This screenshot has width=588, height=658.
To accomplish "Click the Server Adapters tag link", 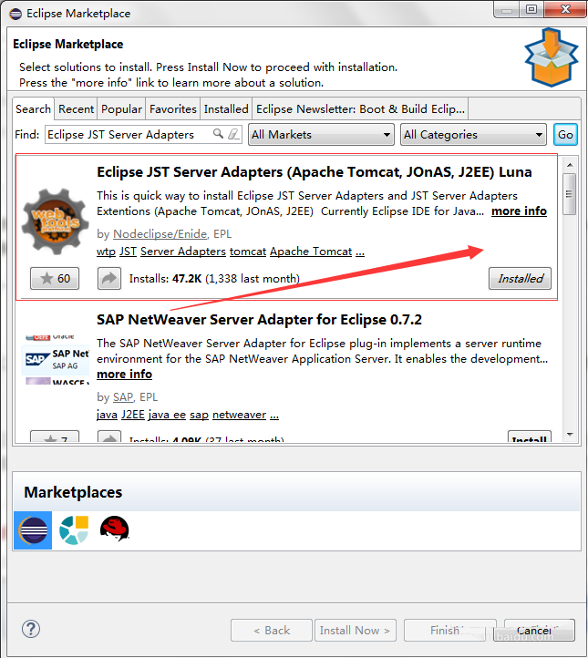I will [x=183, y=252].
